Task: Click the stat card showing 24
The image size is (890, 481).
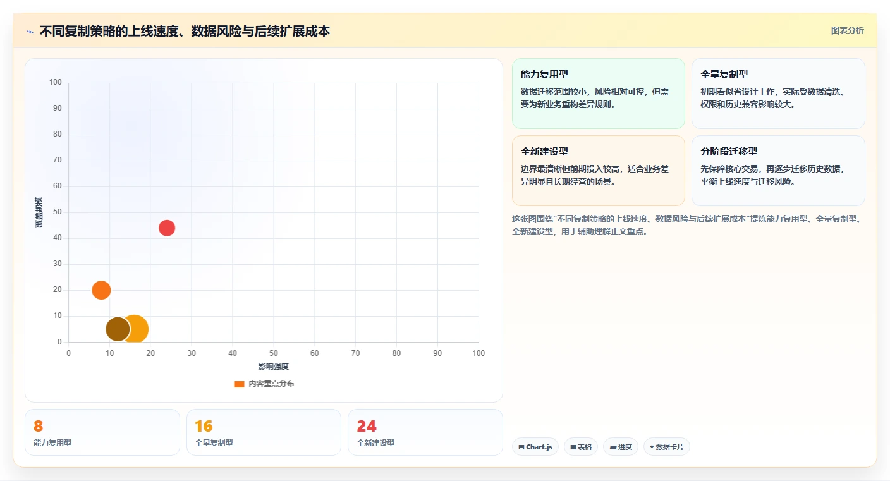Action: coord(425,432)
